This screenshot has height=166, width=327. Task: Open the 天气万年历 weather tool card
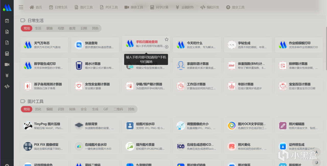pyautogui.click(x=44, y=45)
